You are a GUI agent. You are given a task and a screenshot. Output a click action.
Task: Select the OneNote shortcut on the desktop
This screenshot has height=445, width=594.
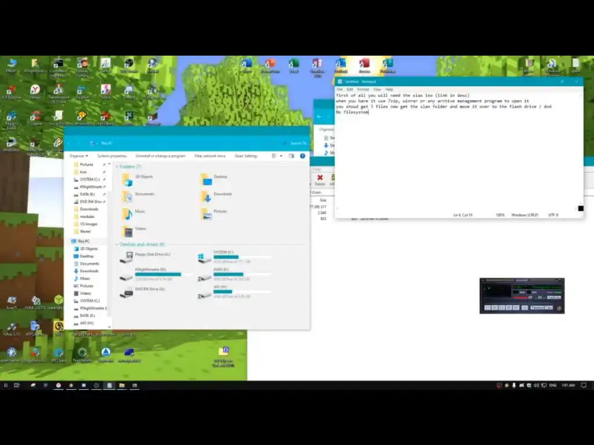[x=317, y=67]
